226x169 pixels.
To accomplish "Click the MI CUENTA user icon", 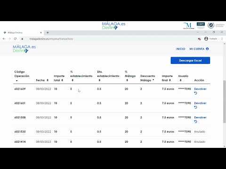I will (207, 49).
